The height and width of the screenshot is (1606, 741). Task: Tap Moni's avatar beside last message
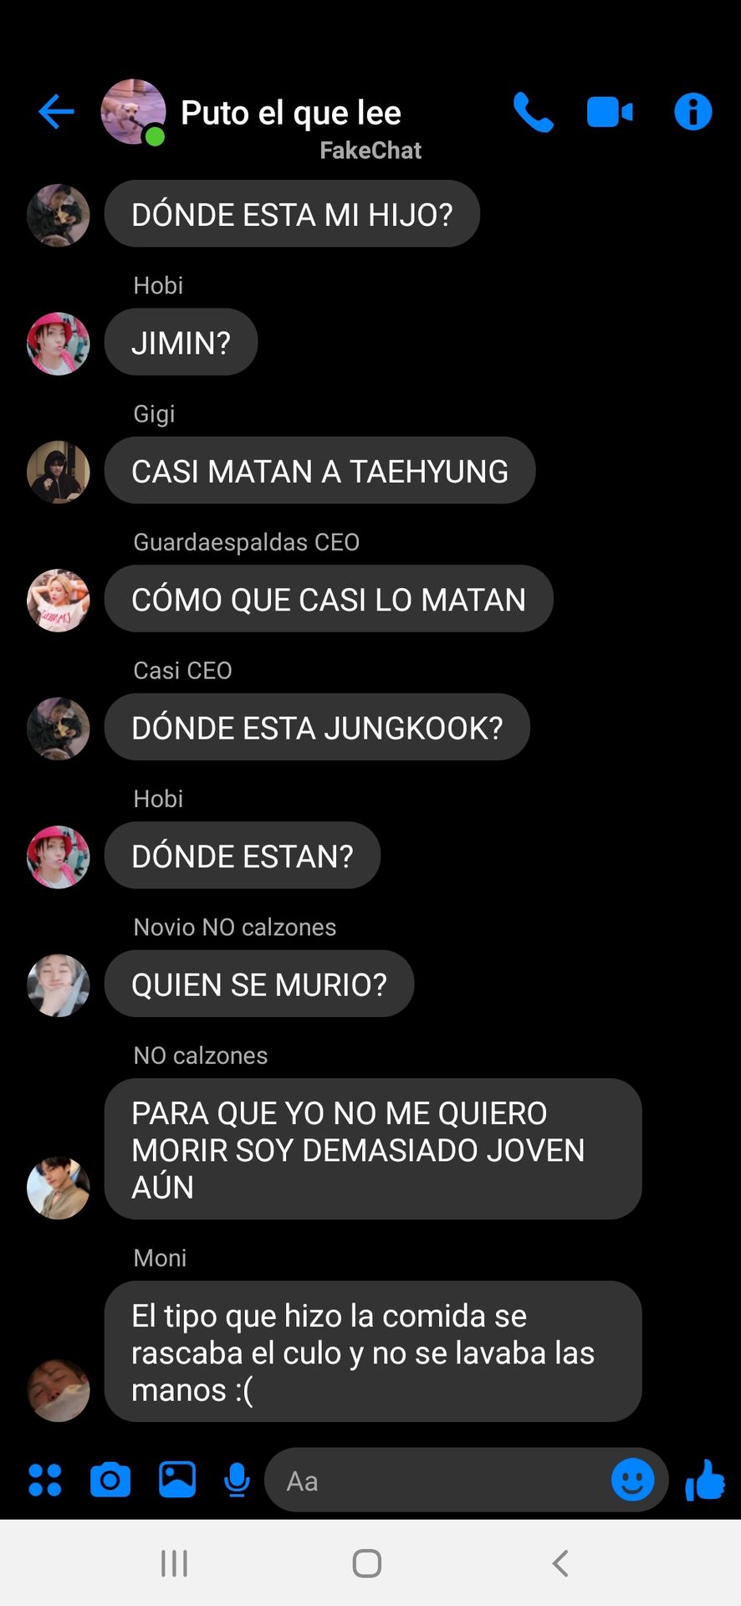tap(59, 1390)
